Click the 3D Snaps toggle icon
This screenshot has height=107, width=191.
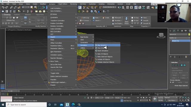pos(84,7)
